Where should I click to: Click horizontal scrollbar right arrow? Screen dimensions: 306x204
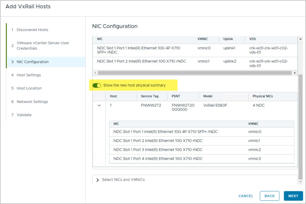point(295,73)
